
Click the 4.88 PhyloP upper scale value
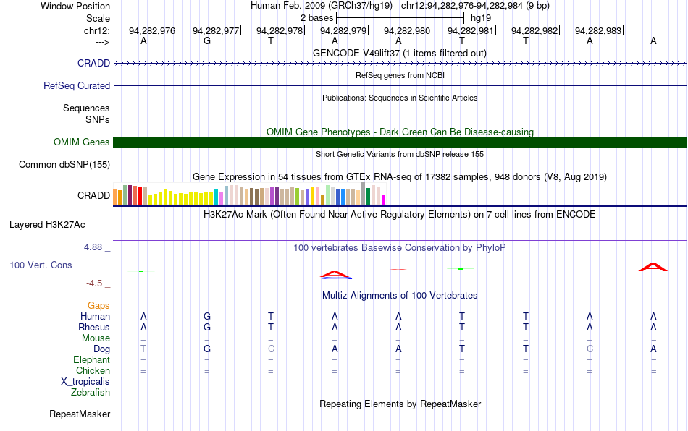[93, 247]
